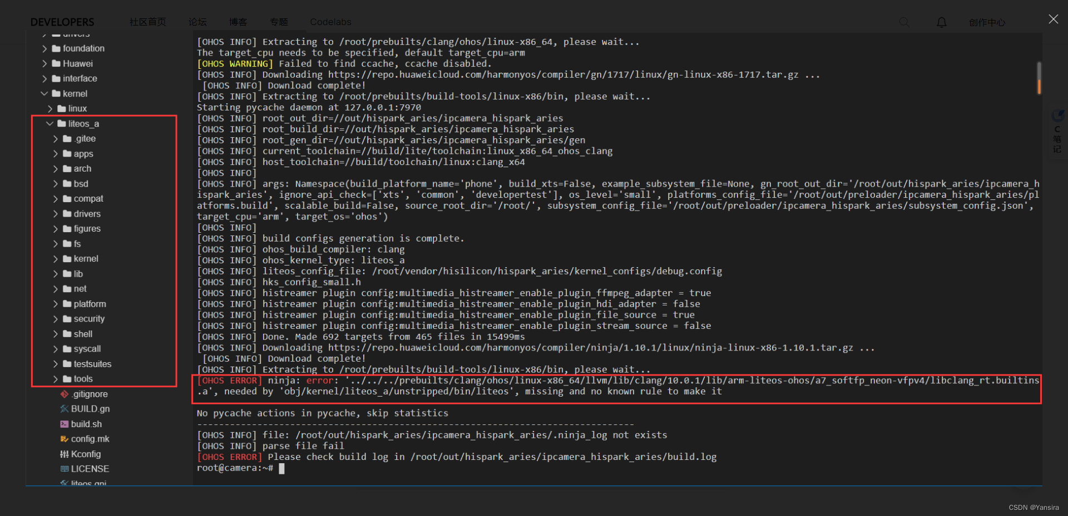This screenshot has height=516, width=1068.
Task: Collapse the liteos_a folder
Action: (x=50, y=123)
